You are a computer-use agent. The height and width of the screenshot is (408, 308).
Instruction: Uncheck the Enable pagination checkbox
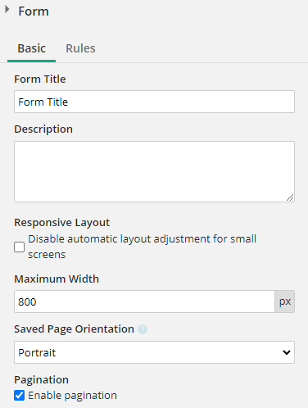pos(19,395)
